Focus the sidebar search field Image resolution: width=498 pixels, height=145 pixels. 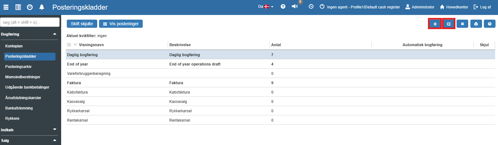(x=30, y=22)
